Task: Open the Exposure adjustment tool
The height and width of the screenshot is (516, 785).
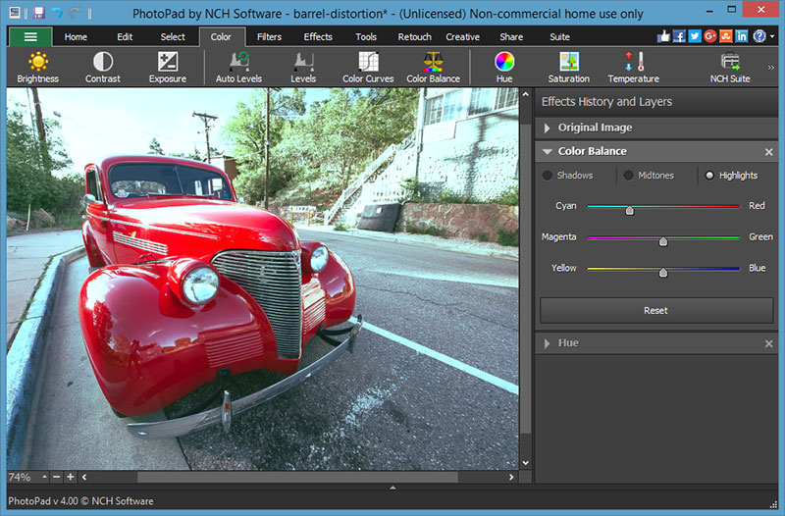Action: tap(168, 62)
